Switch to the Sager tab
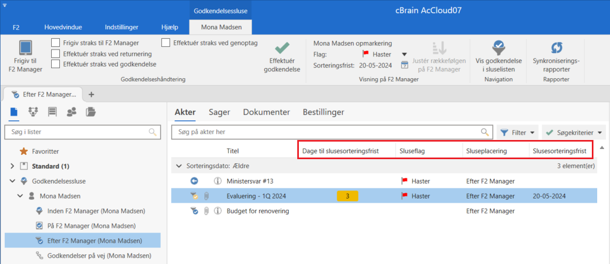The height and width of the screenshot is (264, 610). 219,112
